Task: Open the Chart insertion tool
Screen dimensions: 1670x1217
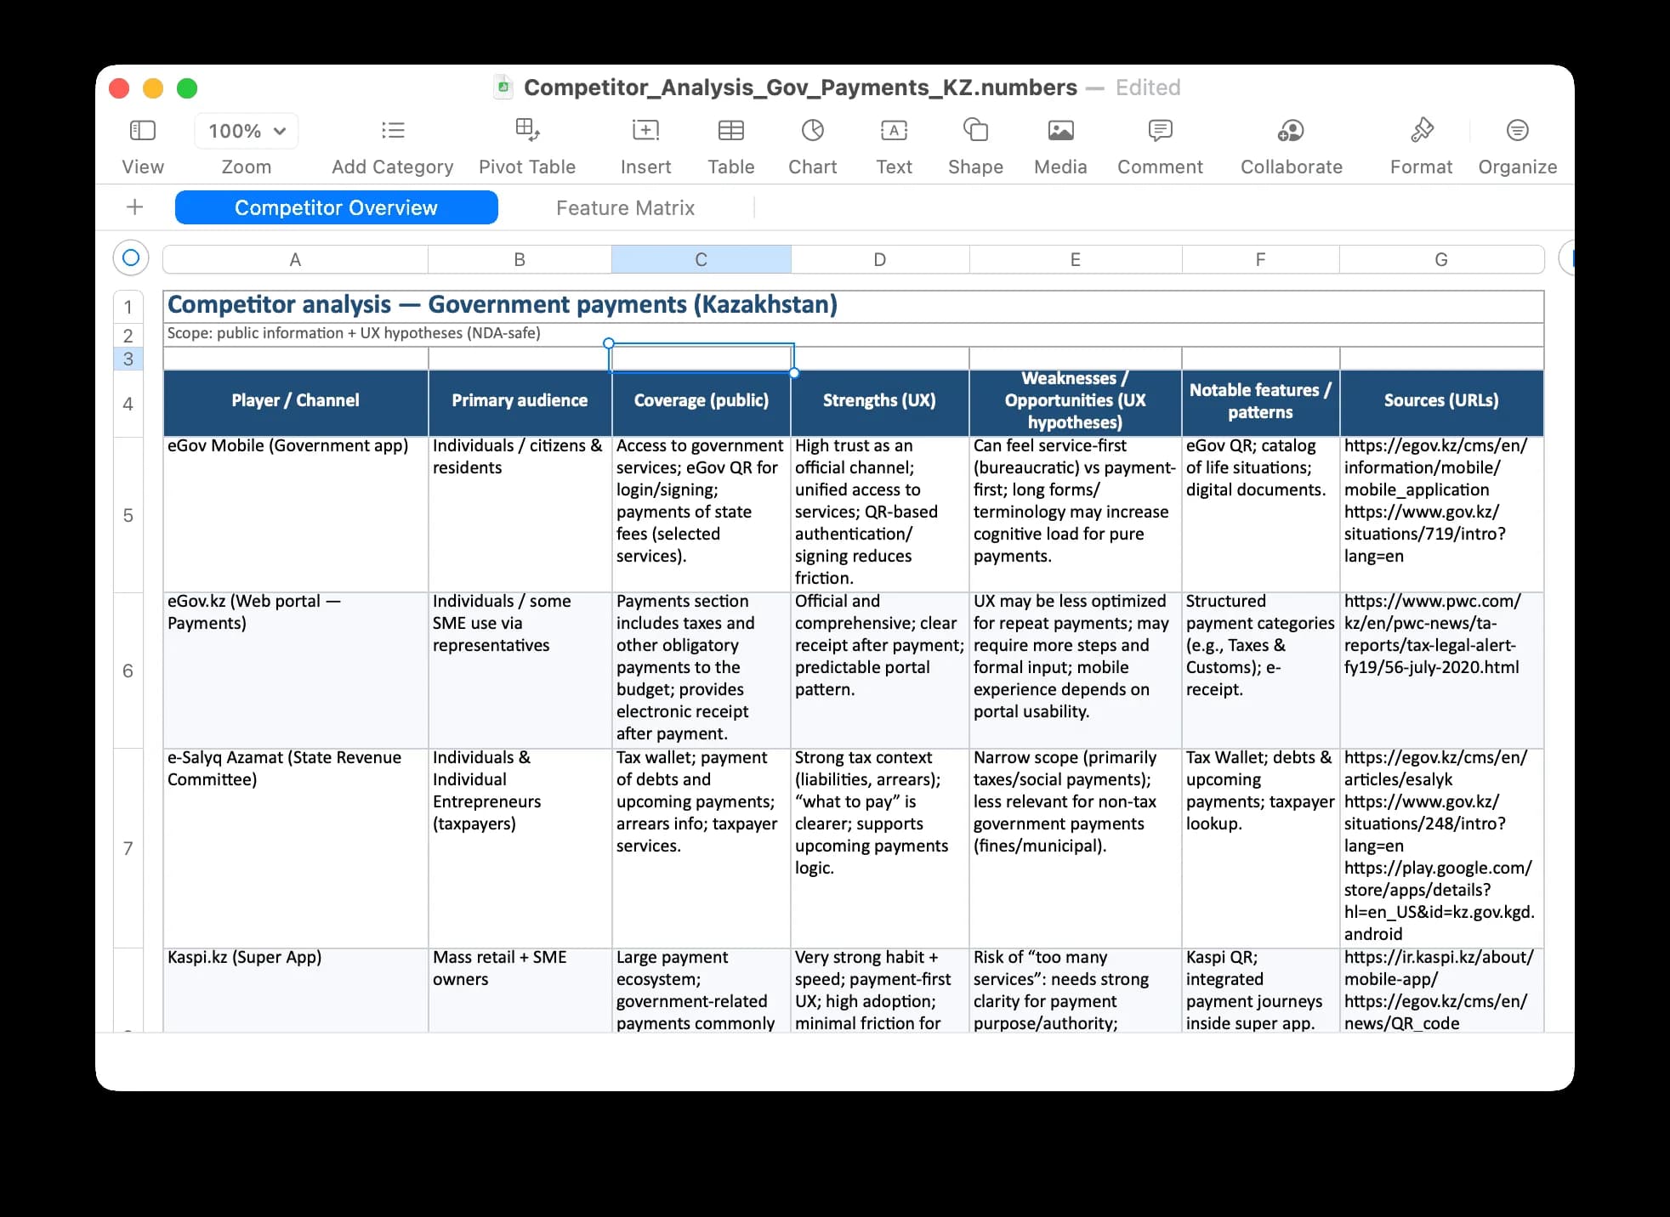Action: click(811, 143)
